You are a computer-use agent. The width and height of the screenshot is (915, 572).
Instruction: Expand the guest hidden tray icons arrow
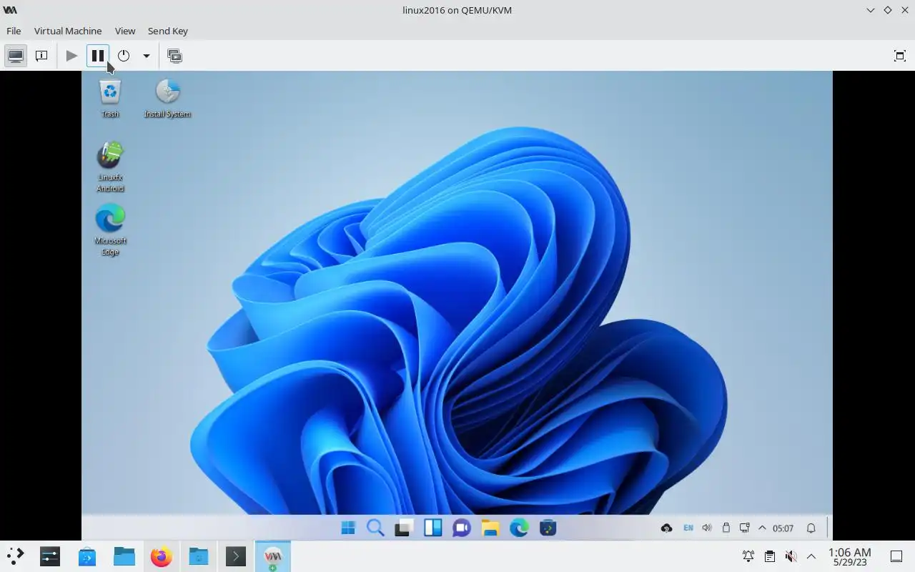pos(762,528)
